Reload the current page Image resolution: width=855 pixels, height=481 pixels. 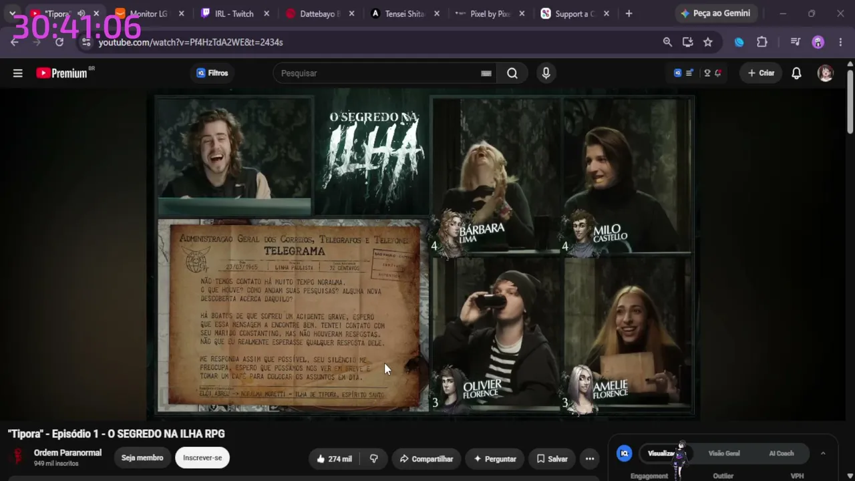59,42
